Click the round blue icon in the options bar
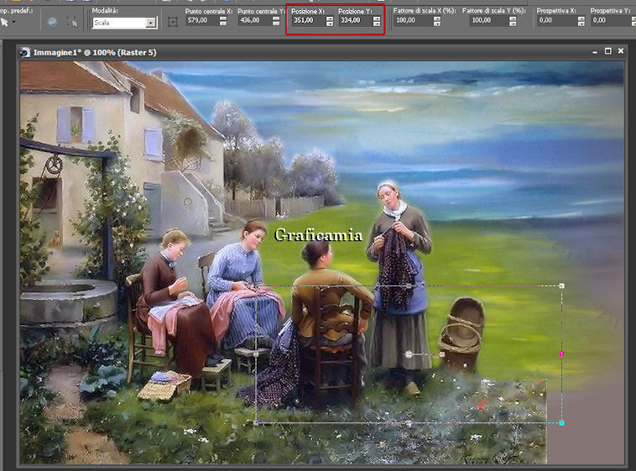 (x=52, y=22)
